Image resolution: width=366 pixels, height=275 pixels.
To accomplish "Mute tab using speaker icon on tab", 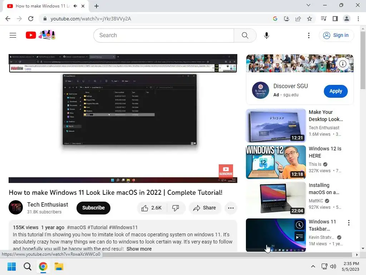I will pos(75,6).
